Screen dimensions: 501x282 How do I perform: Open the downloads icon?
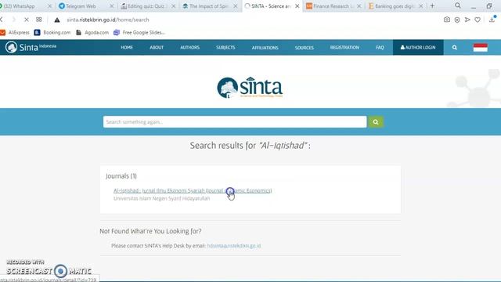pos(492,20)
